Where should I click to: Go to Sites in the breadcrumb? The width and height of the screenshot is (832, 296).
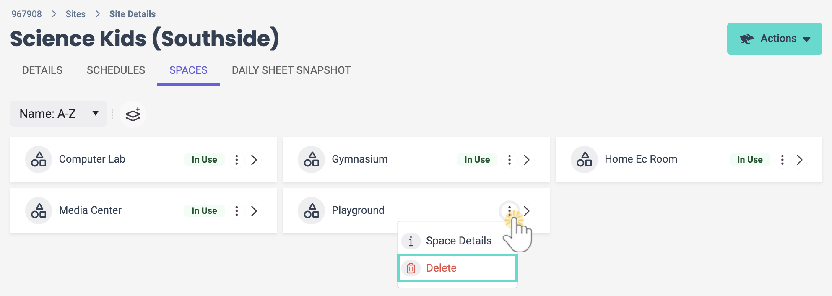pyautogui.click(x=75, y=14)
